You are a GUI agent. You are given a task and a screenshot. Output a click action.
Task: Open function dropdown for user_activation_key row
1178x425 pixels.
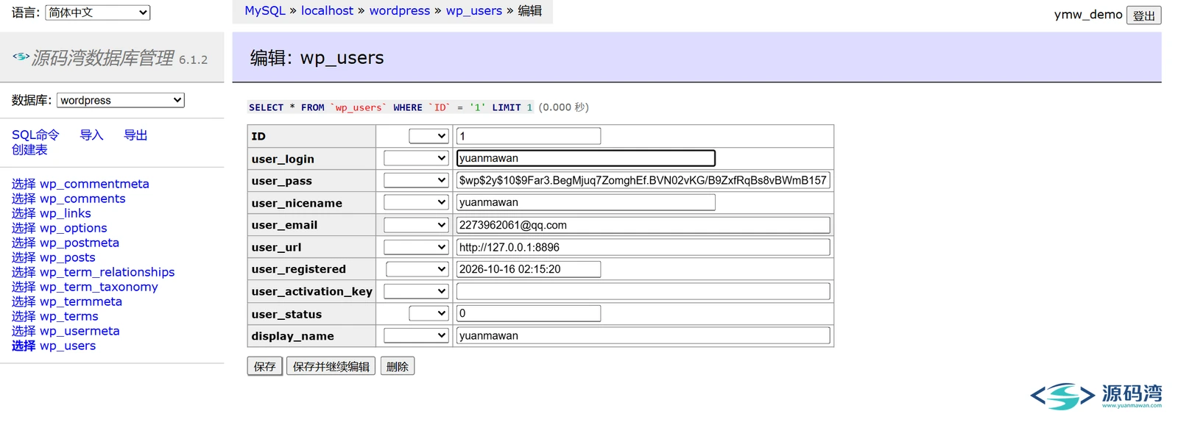pyautogui.click(x=416, y=291)
